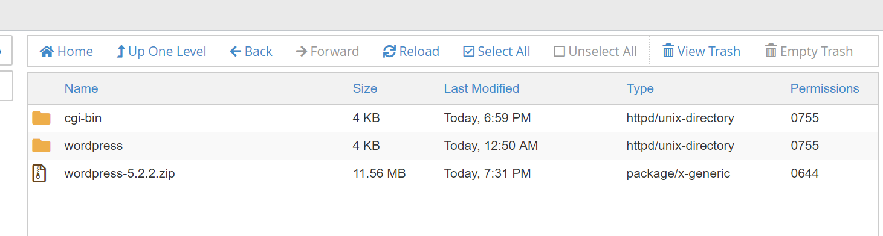883x236 pixels.
Task: Sort by Last Modified column header
Action: [x=482, y=88]
